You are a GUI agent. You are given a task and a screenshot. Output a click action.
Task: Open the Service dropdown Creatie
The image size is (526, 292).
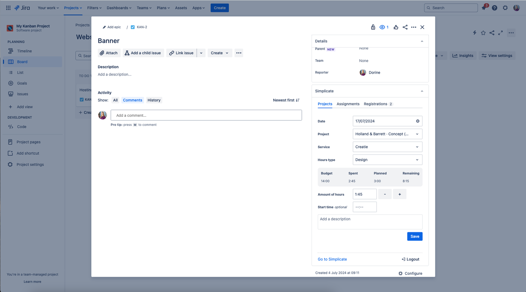388,147
